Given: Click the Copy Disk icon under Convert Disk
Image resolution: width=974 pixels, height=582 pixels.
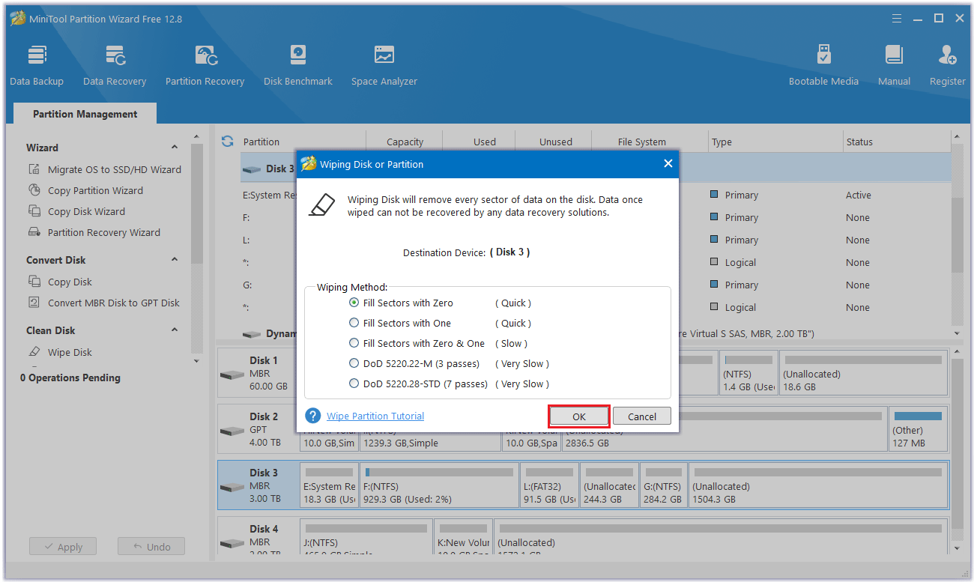Looking at the screenshot, I should click(x=34, y=282).
